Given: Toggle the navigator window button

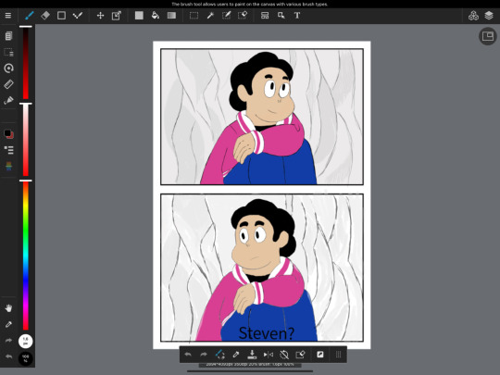Looking at the screenshot, I should 488,36.
